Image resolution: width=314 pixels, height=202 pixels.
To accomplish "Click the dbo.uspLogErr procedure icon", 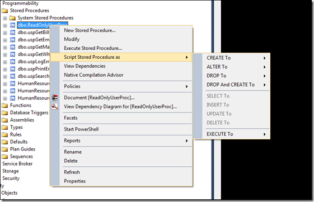I will pos(12,62).
